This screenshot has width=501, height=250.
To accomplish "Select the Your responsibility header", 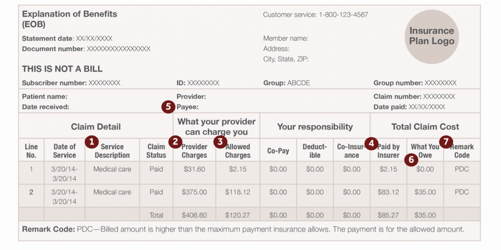I will coord(315,127).
